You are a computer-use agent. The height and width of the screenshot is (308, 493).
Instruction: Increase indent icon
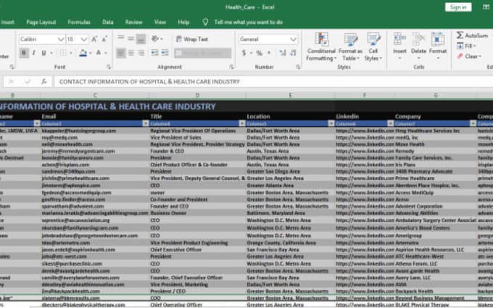(165, 53)
